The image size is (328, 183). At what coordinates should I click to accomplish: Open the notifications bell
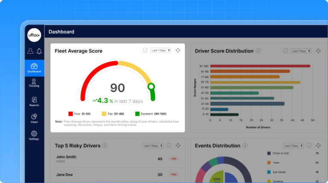coord(39,51)
